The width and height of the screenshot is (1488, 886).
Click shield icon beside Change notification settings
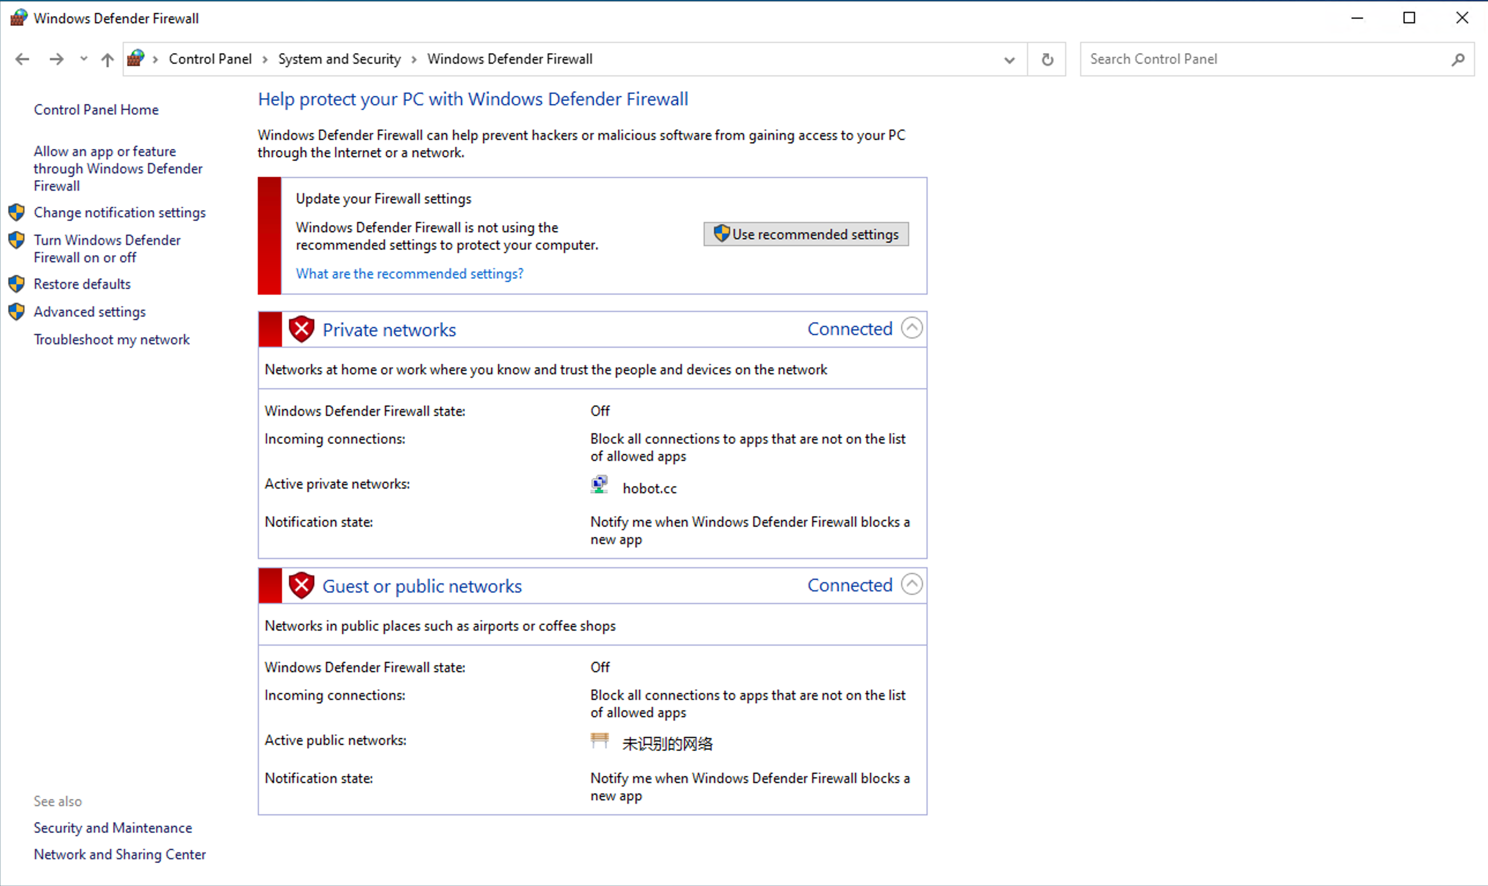click(17, 213)
